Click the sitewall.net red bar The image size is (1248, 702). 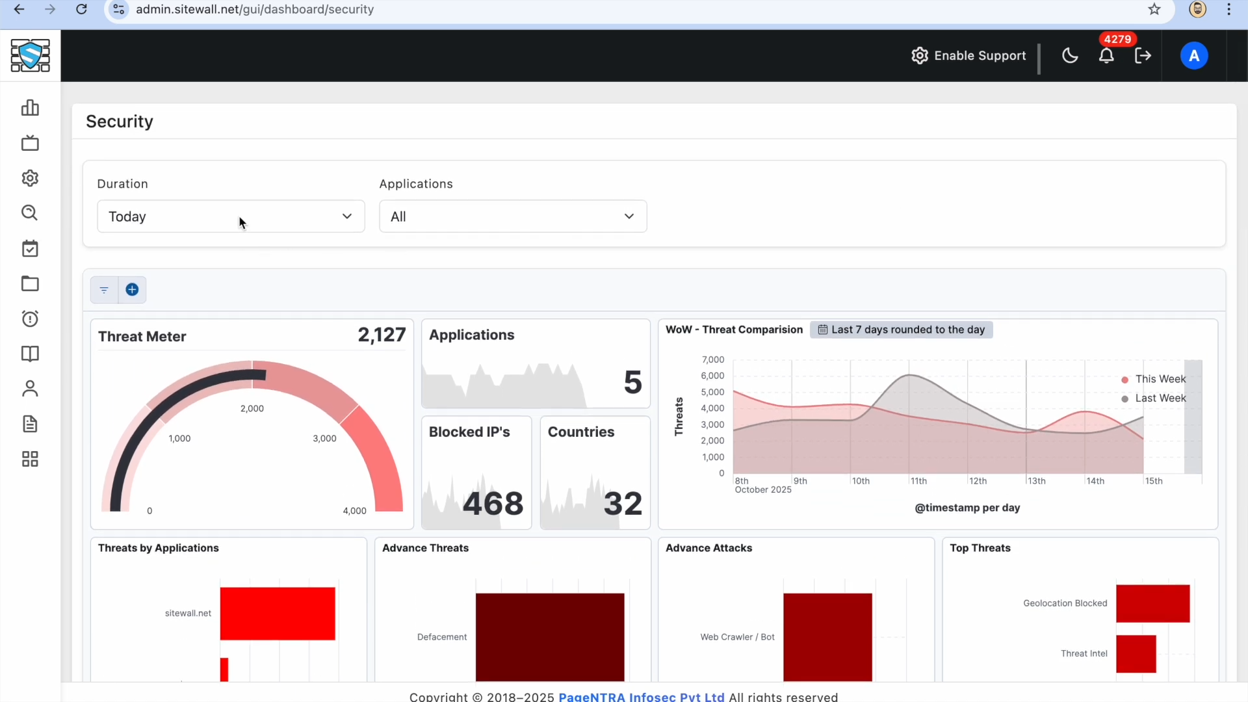[x=278, y=614]
